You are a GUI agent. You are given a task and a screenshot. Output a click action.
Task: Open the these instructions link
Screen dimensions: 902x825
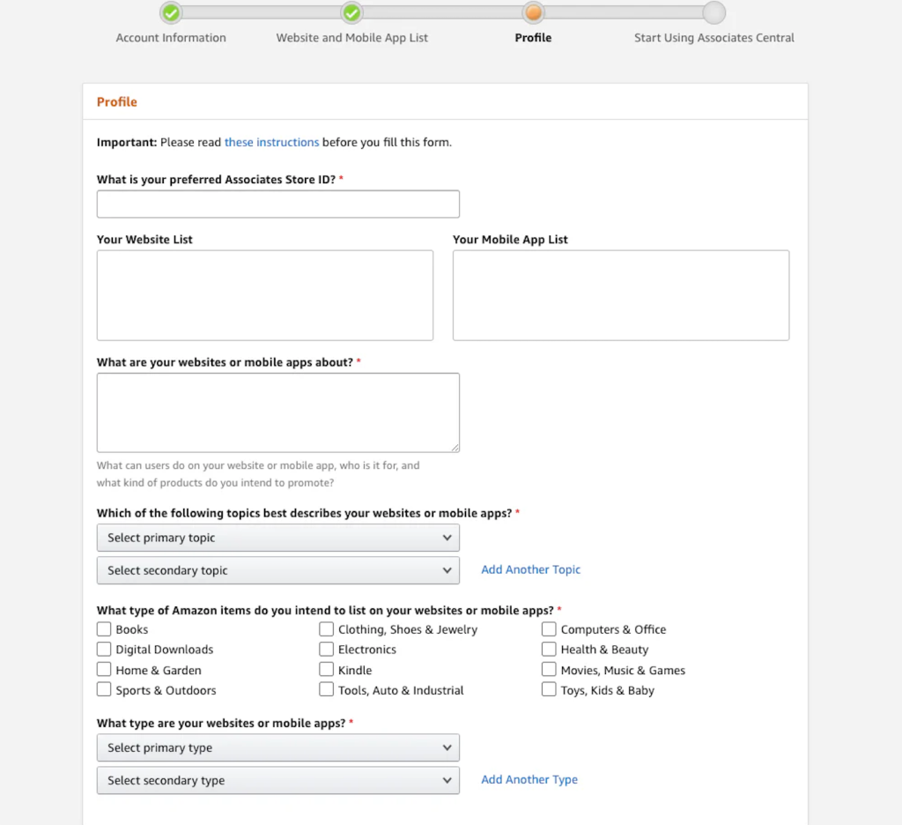tap(271, 142)
